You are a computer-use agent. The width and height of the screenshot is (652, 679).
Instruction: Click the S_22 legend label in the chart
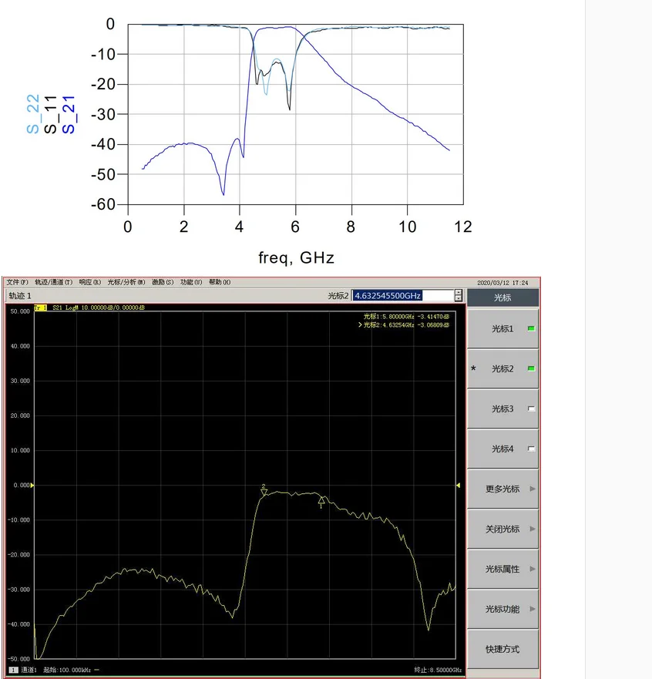tap(33, 114)
